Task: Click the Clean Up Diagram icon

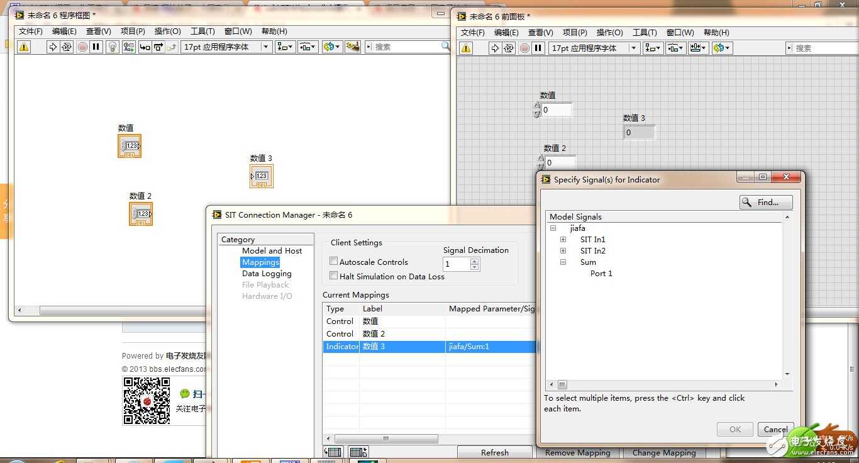Action: 352,47
